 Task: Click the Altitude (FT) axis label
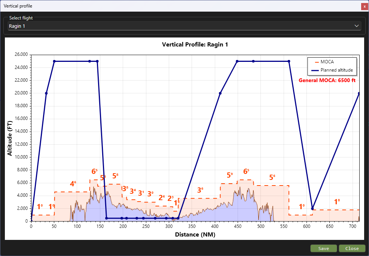click(10, 138)
